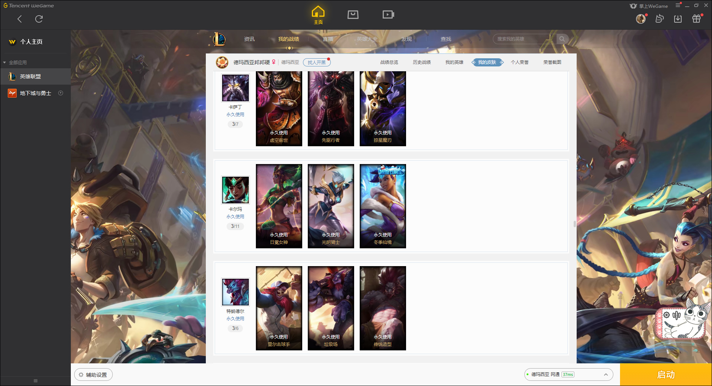Open the 日冕女神 skin card
This screenshot has width=712, height=386.
click(x=279, y=206)
